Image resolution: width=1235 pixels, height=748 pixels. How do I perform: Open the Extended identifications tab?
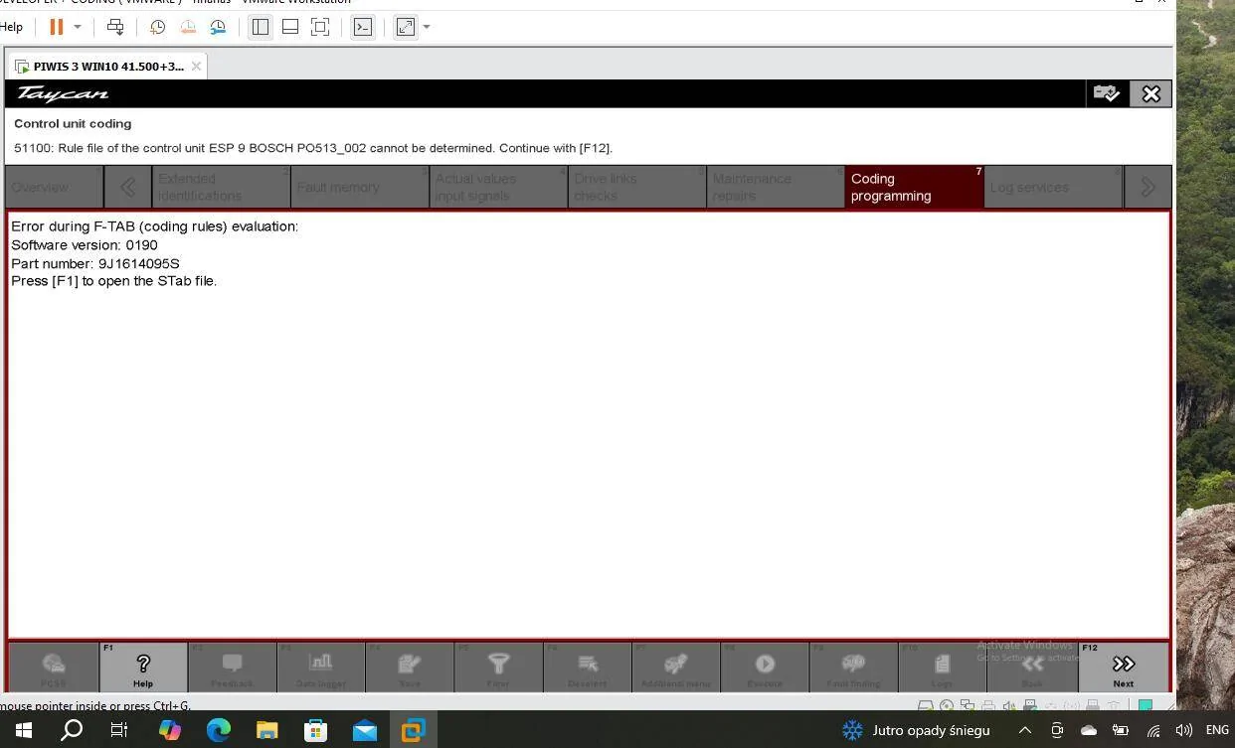(222, 187)
